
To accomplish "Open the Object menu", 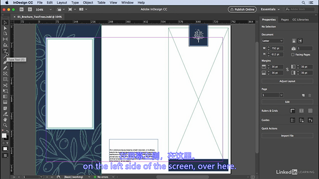I will point(88,3).
